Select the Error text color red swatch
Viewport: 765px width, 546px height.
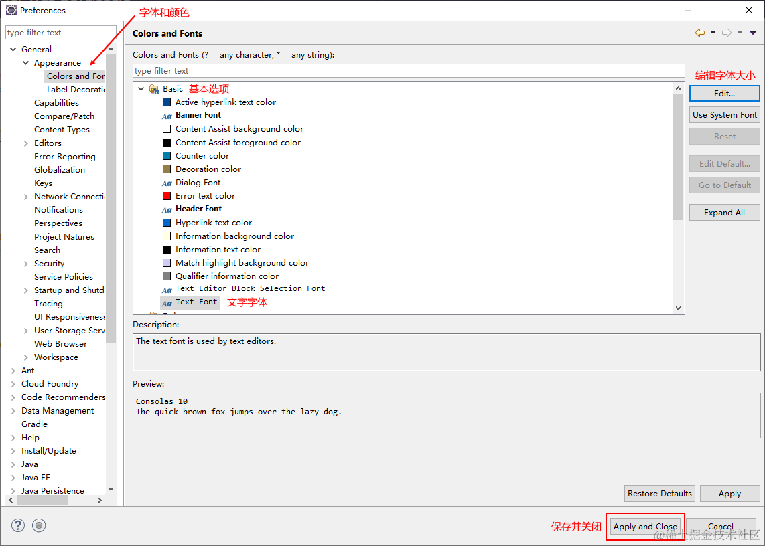pyautogui.click(x=166, y=196)
